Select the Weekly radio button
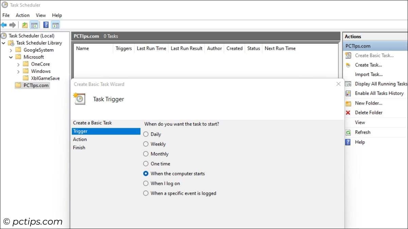Viewport: 408px width, 229px height. pos(146,144)
